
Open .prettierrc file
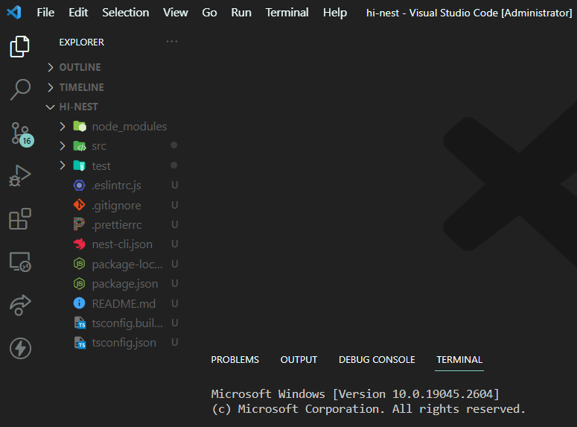pyautogui.click(x=117, y=225)
